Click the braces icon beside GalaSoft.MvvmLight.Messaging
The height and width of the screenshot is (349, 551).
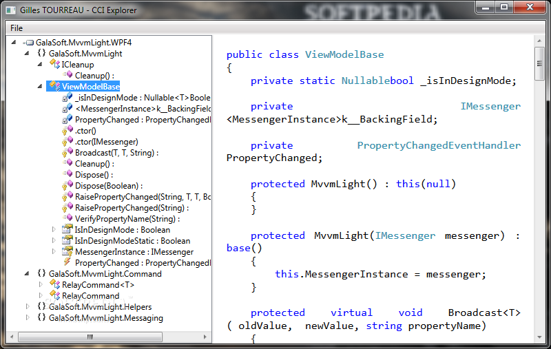pos(41,317)
